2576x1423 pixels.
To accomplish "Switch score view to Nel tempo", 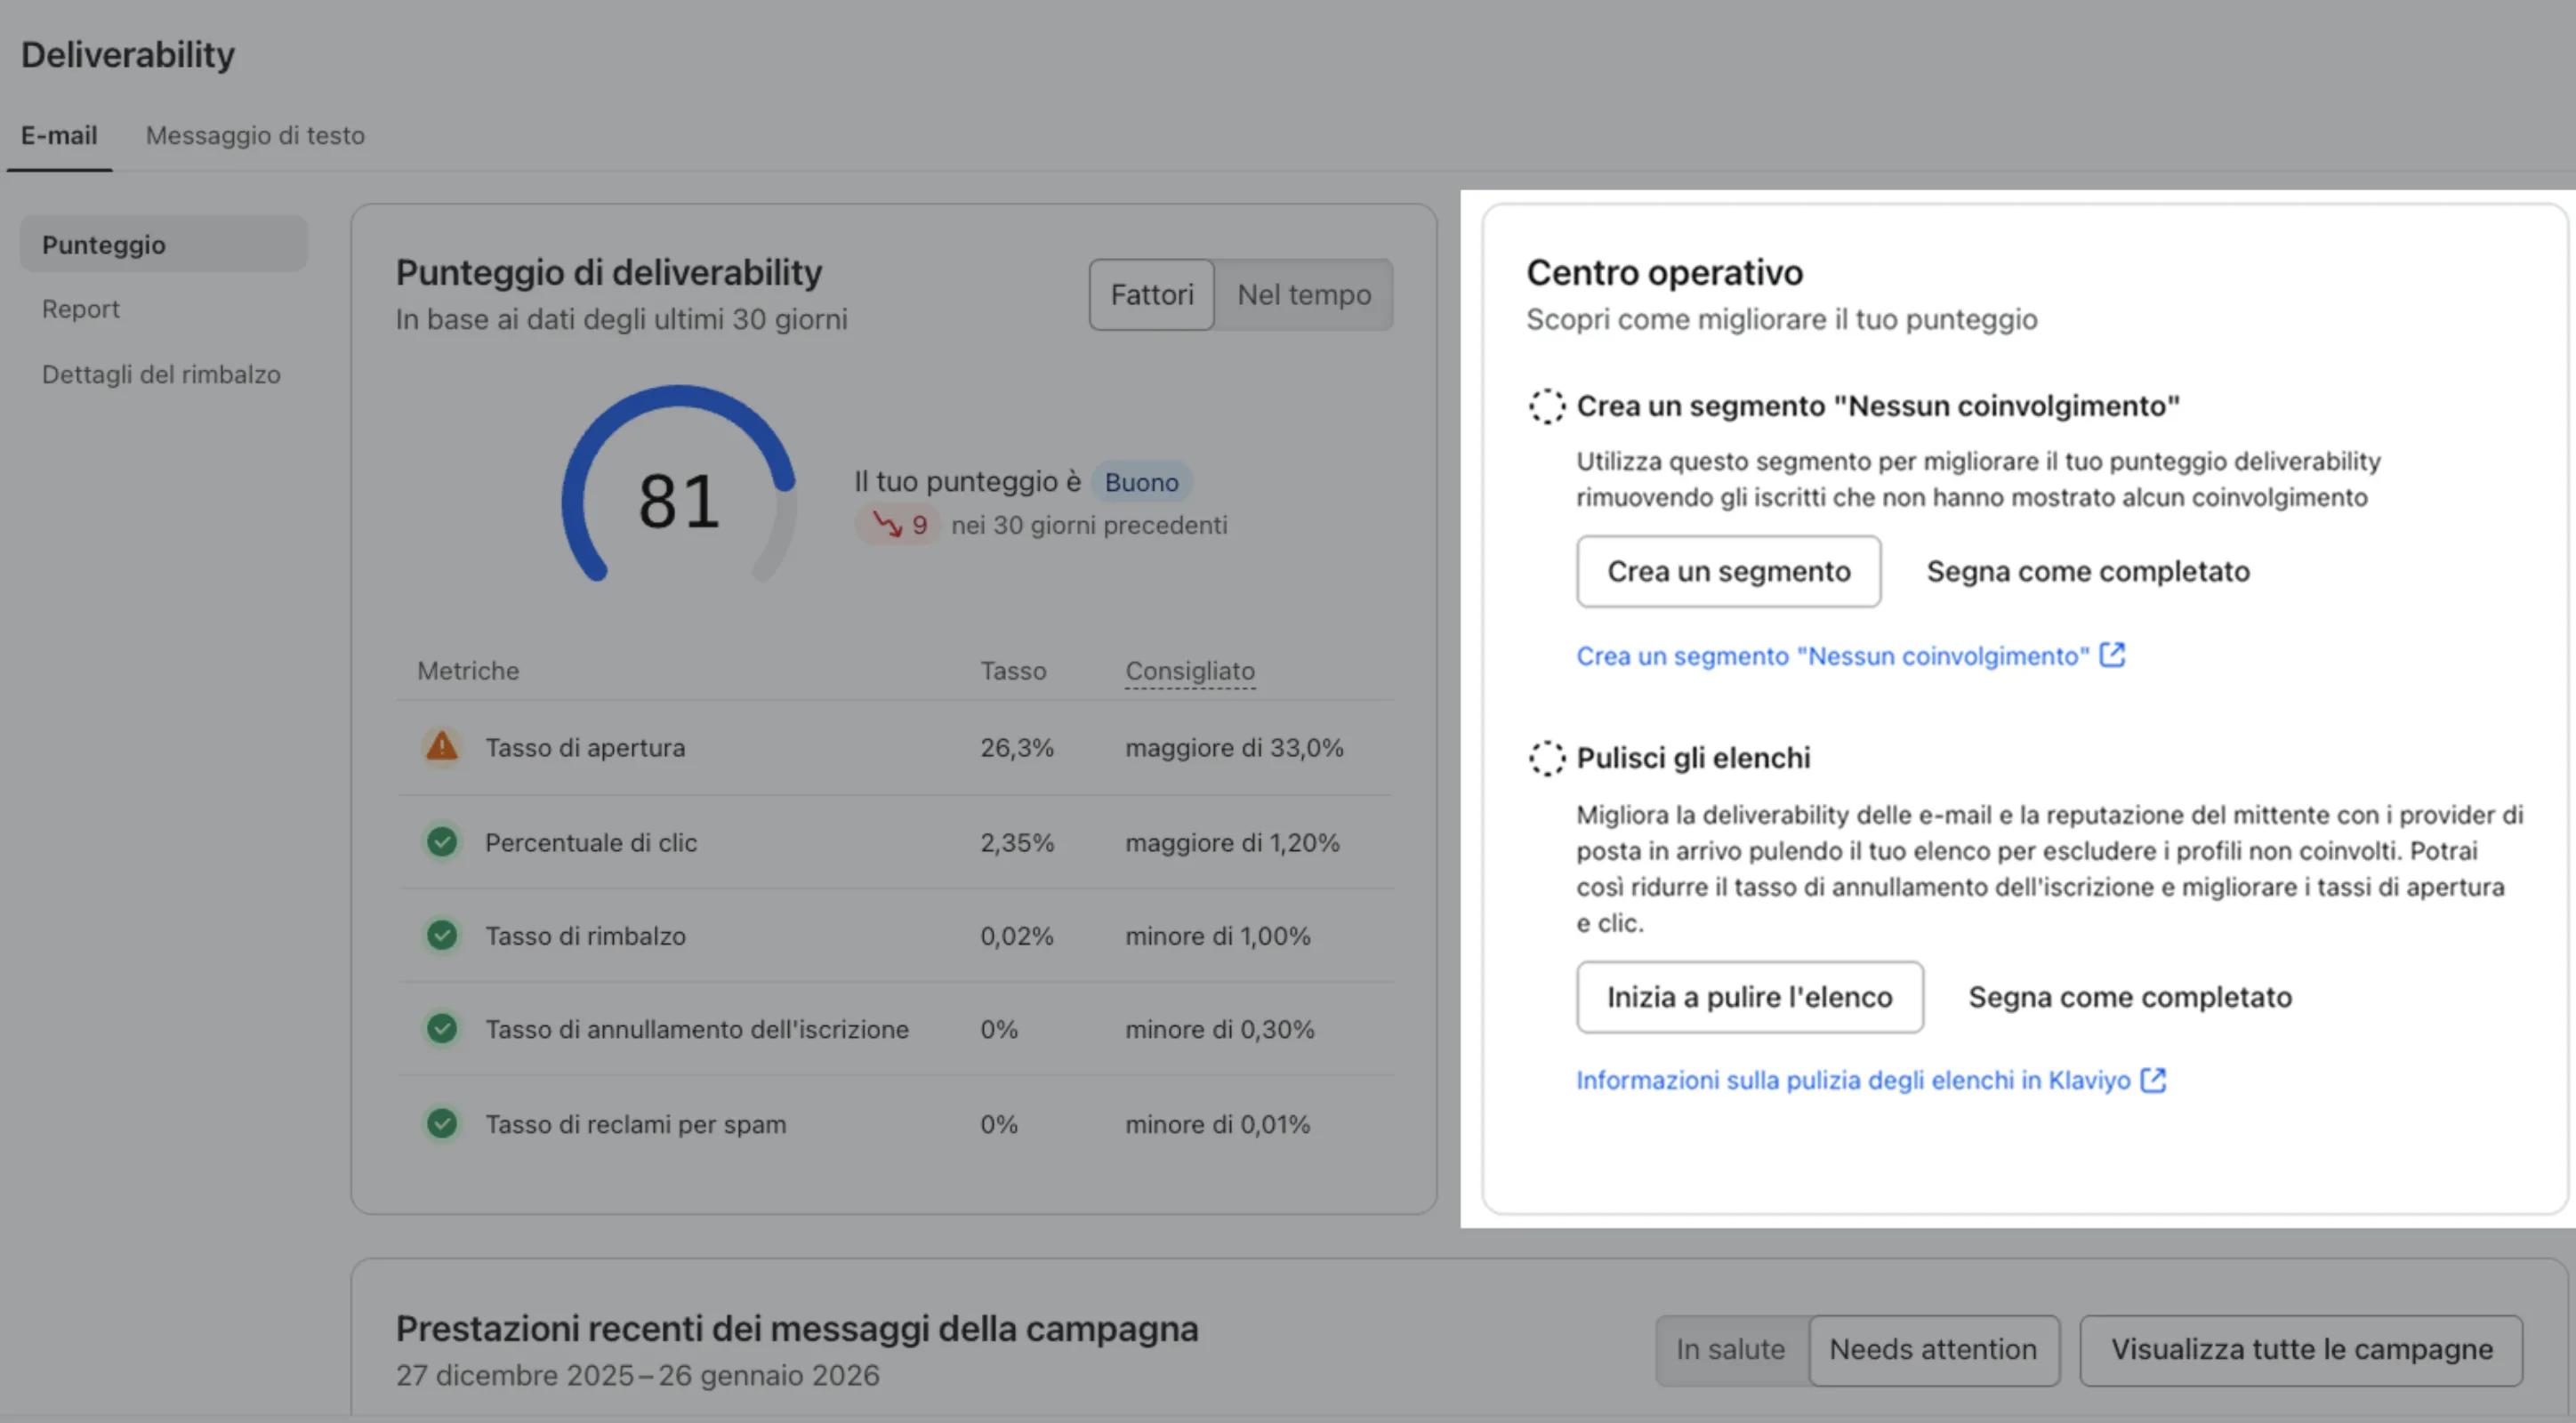I will (1303, 294).
